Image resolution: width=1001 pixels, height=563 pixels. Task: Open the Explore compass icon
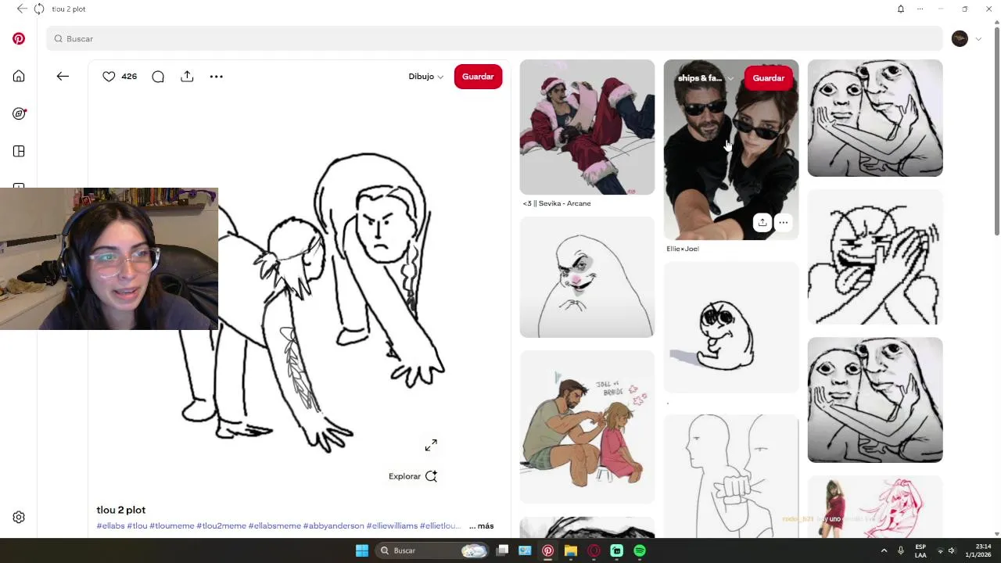tap(19, 113)
